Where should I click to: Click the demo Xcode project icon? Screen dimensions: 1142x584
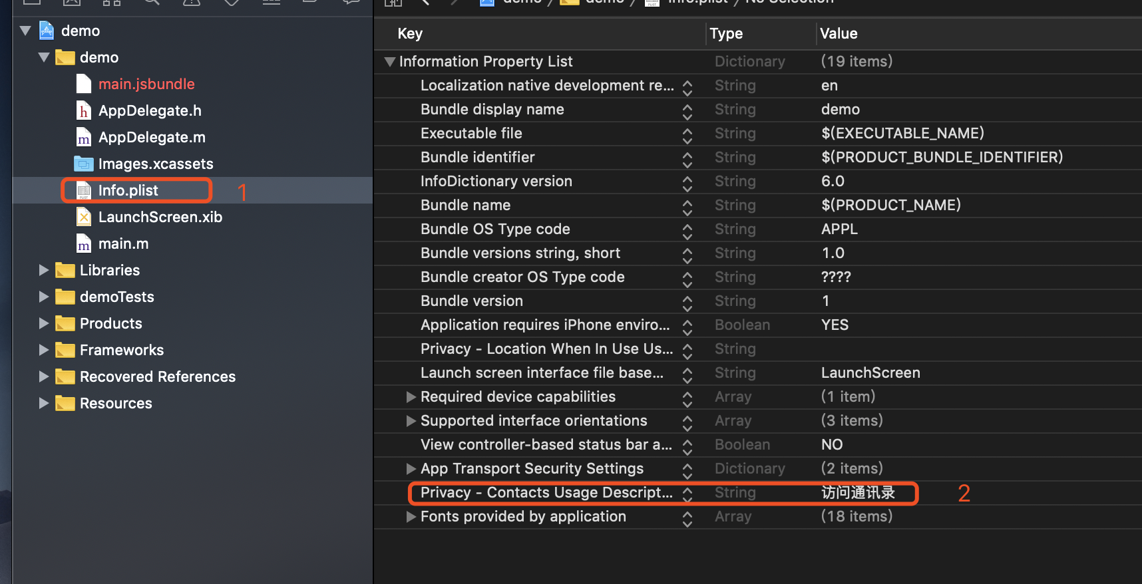point(47,31)
